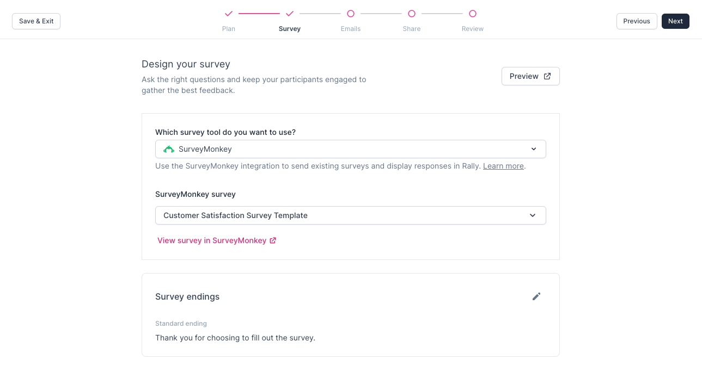Click the Plan step checkmark icon
Image resolution: width=702 pixels, height=366 pixels.
coord(229,14)
